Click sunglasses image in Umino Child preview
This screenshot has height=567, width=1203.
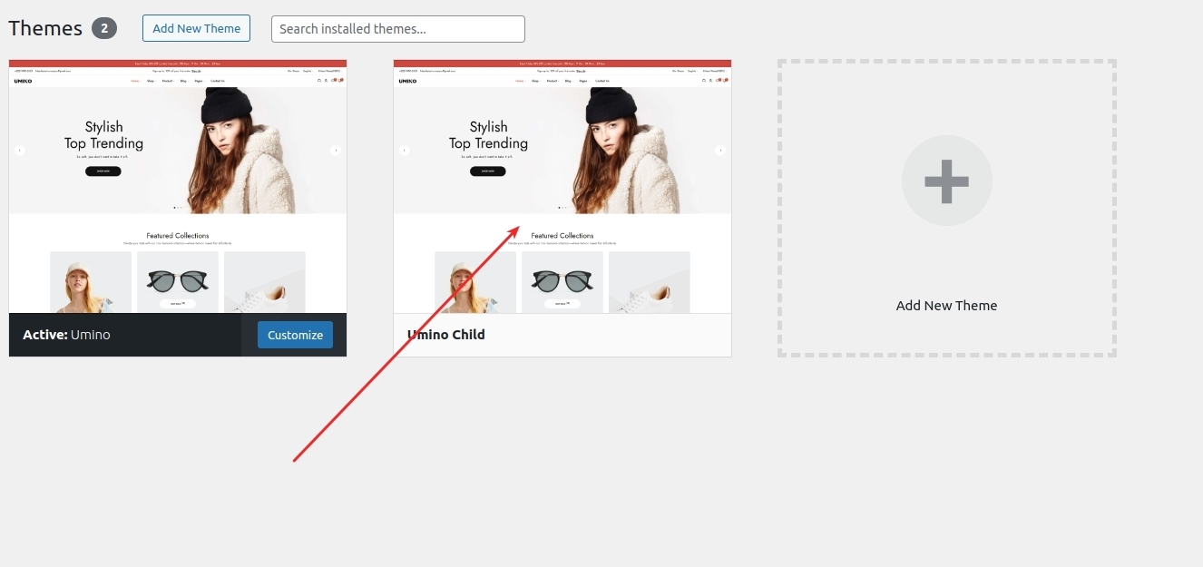click(x=562, y=280)
